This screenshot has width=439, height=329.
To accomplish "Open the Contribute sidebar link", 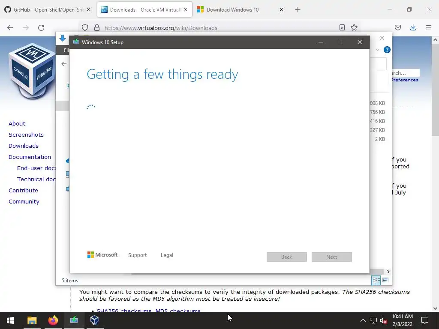I will pos(23,190).
